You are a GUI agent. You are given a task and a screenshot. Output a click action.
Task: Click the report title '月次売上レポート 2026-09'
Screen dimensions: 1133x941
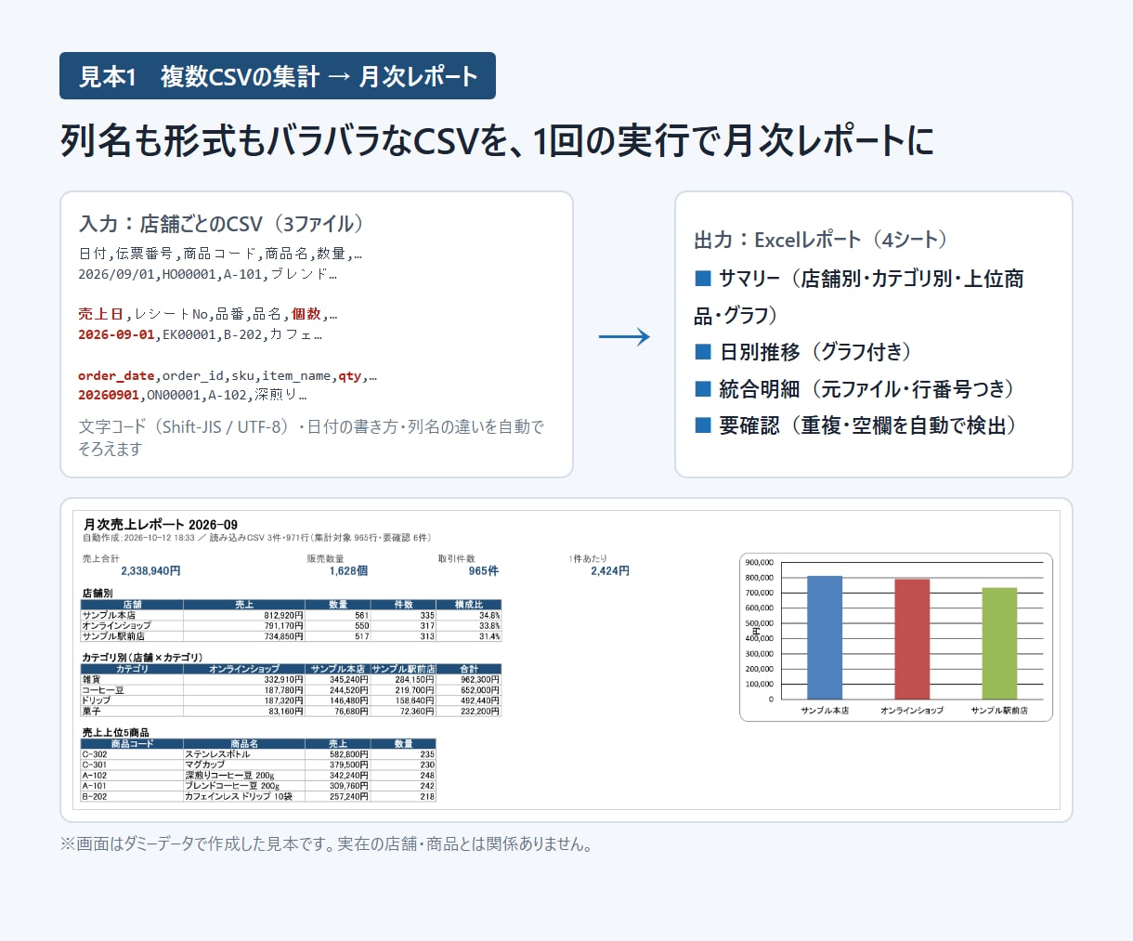tap(161, 525)
